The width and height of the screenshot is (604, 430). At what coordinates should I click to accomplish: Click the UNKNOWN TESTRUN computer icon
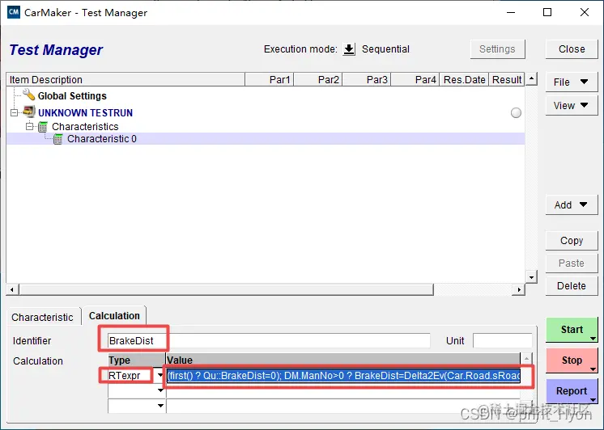(29, 112)
